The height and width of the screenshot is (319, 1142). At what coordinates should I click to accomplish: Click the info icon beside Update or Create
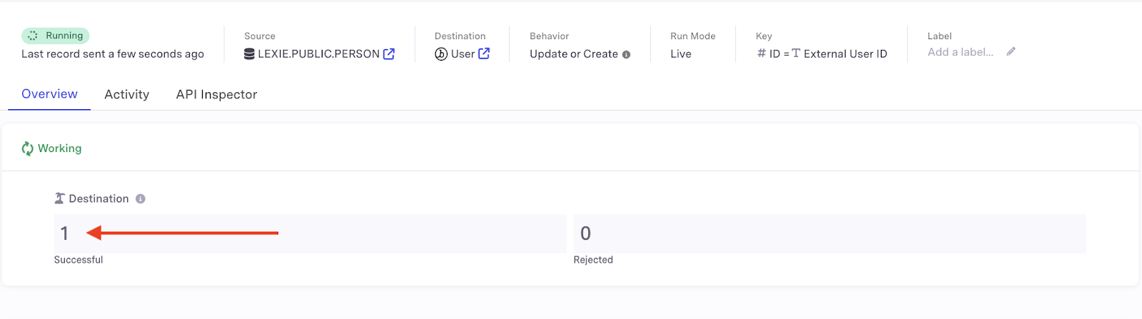click(626, 54)
